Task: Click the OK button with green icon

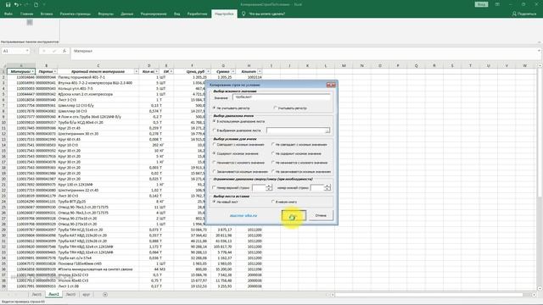Action: click(x=294, y=215)
